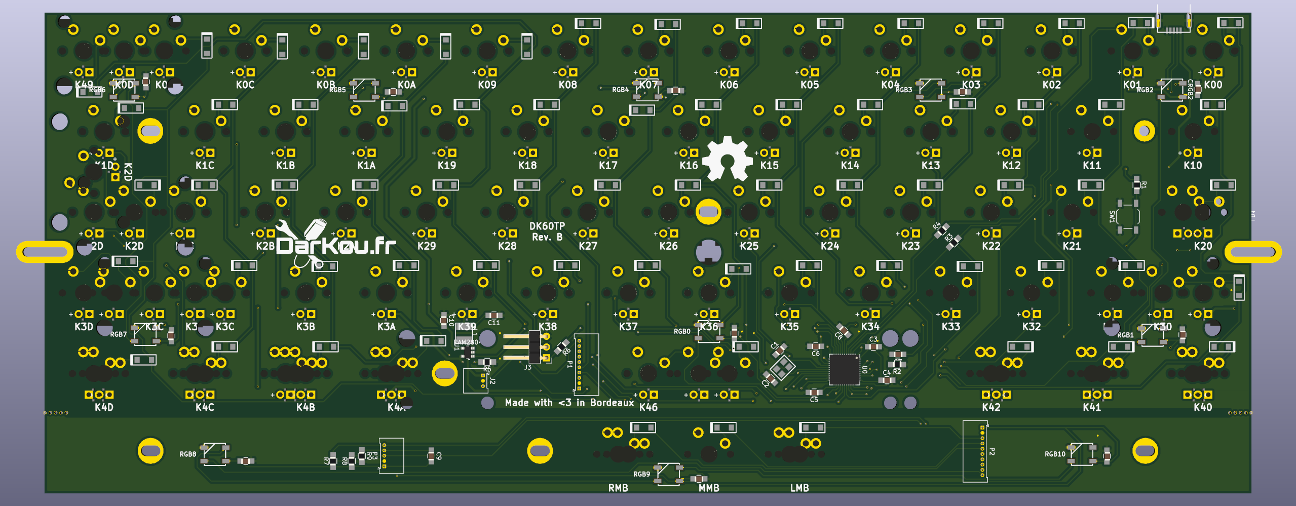Select the P1 connector footprint
The width and height of the screenshot is (1296, 506).
point(586,364)
